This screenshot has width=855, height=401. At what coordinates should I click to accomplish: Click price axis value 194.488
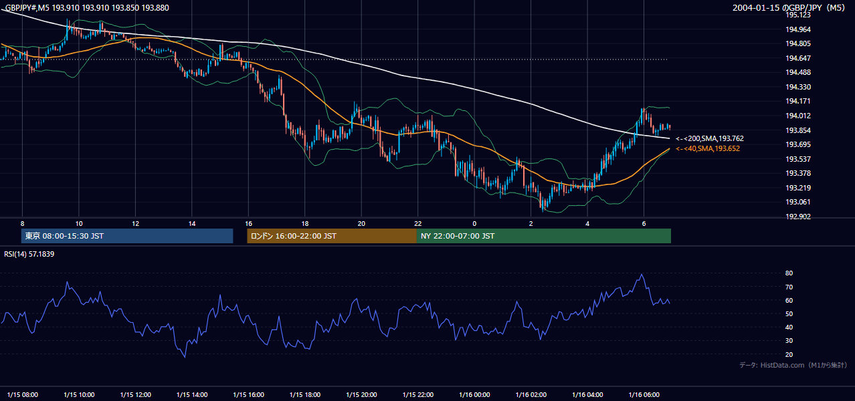click(x=798, y=72)
